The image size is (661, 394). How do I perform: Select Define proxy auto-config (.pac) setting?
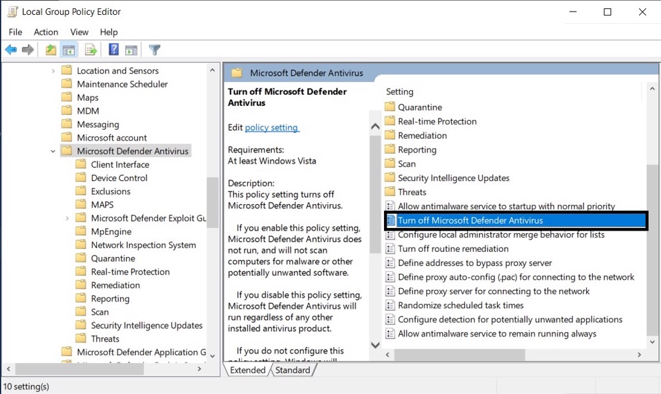516,277
